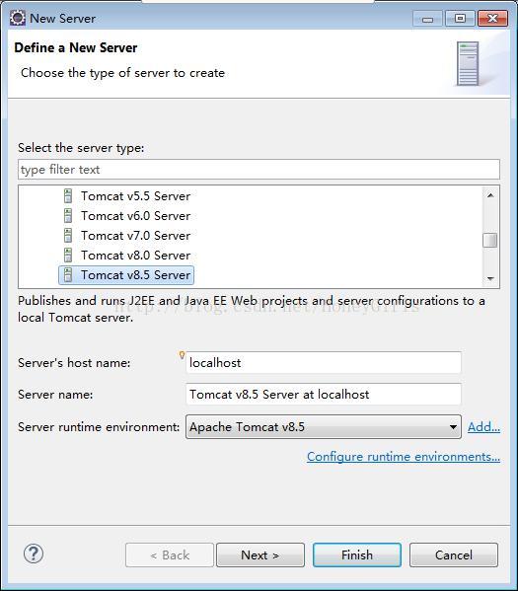Click the Tomcat v6.0 Server icon
518x591 pixels.
(68, 216)
